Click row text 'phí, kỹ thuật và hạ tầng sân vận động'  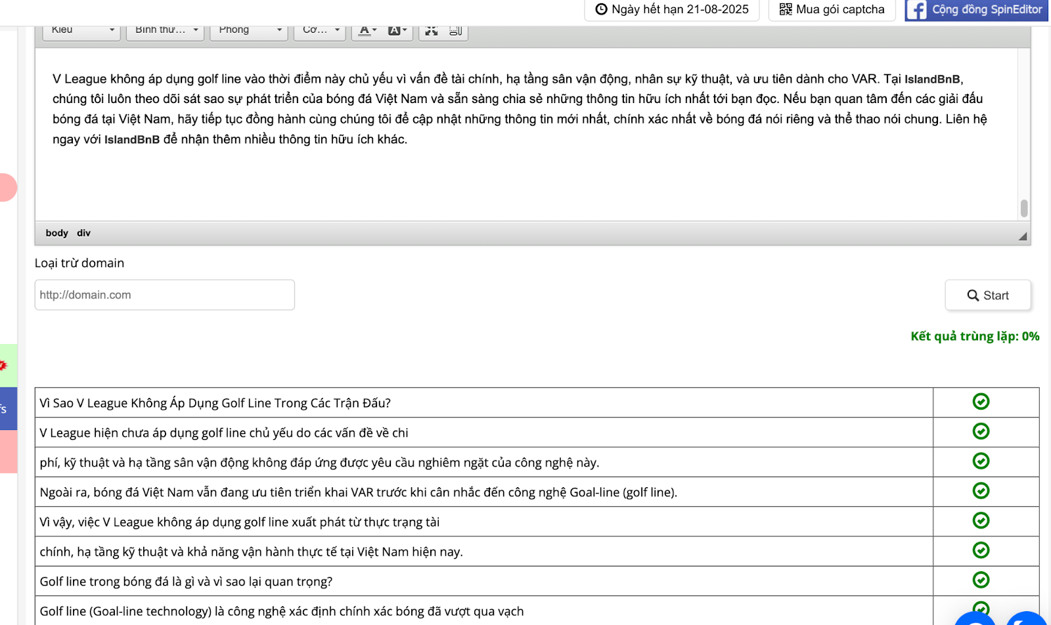click(319, 463)
